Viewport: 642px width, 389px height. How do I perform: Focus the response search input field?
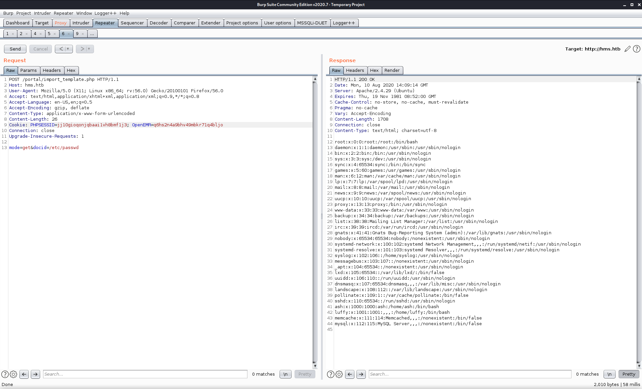470,374
